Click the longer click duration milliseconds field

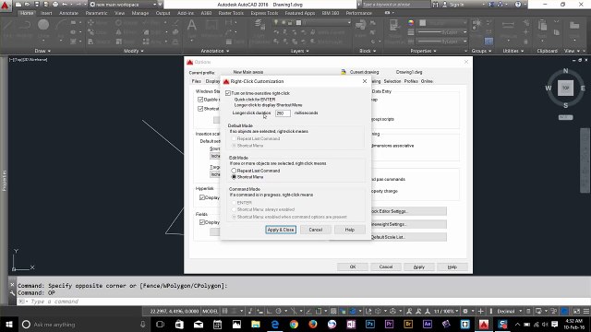[x=283, y=113]
